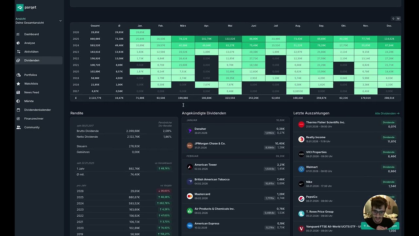Click the 10,40€ JPMorgan dividend amount
Screen dimensions: 419x236
(280, 144)
